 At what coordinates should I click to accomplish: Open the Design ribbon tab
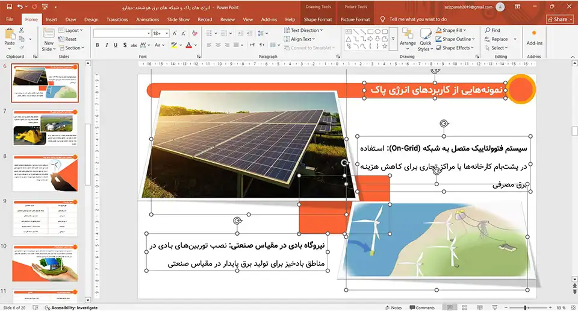(x=91, y=19)
